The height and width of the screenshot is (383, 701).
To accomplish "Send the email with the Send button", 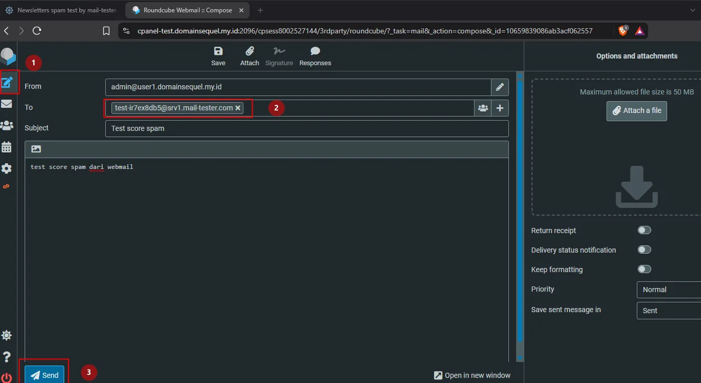I will click(x=44, y=375).
